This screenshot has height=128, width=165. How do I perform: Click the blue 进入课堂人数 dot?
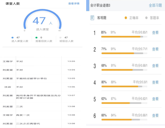(12, 38)
